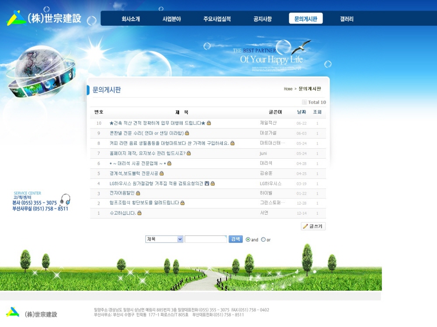Open the 갤러리 menu item
The image size is (437, 327).
coord(347,19)
